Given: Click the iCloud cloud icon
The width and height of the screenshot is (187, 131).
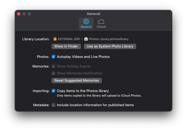Looking at the screenshot, I should [101, 22].
